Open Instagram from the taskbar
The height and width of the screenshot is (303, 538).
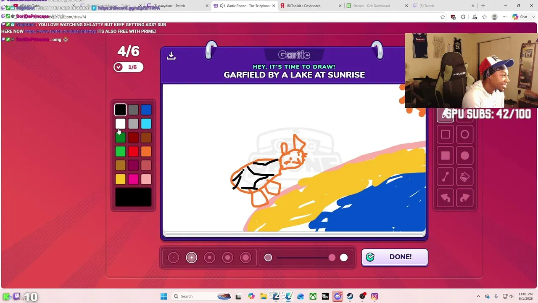(x=374, y=296)
